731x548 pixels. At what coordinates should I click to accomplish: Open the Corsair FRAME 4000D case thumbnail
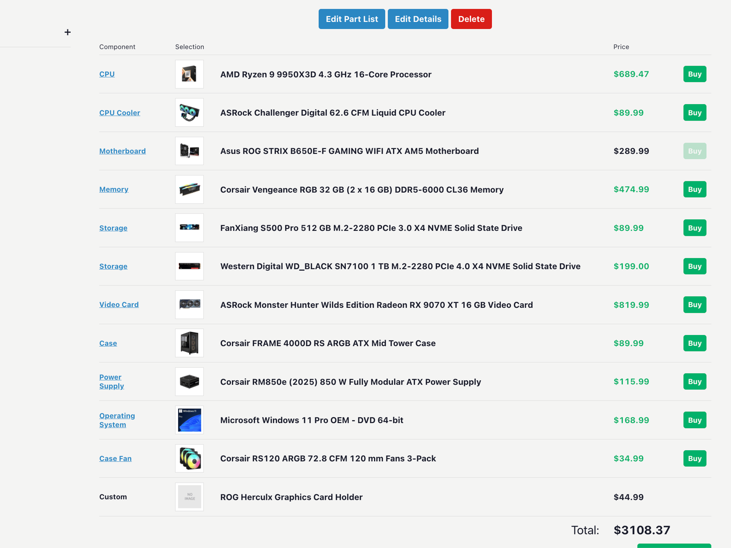pyautogui.click(x=189, y=343)
